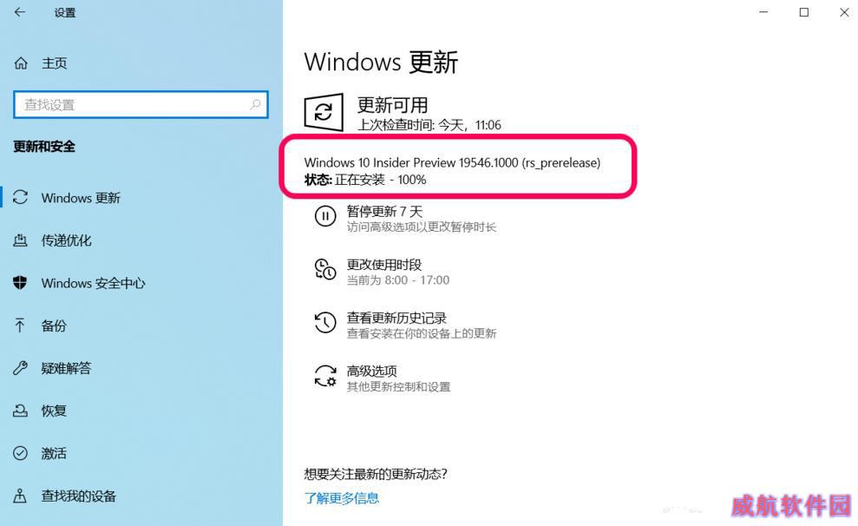Open 传递优化 delivery optimization icon

pos(20,240)
